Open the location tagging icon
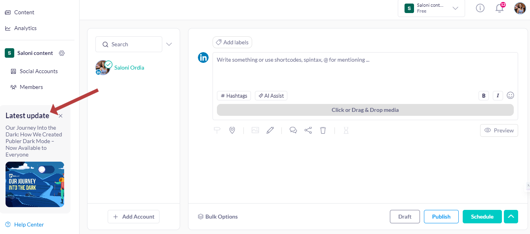Screen dimensions: 530x234 [x=232, y=130]
